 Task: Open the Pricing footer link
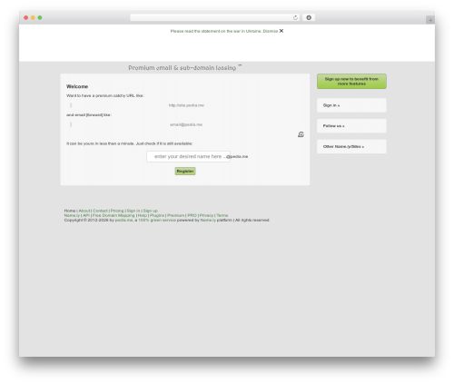[117, 211]
